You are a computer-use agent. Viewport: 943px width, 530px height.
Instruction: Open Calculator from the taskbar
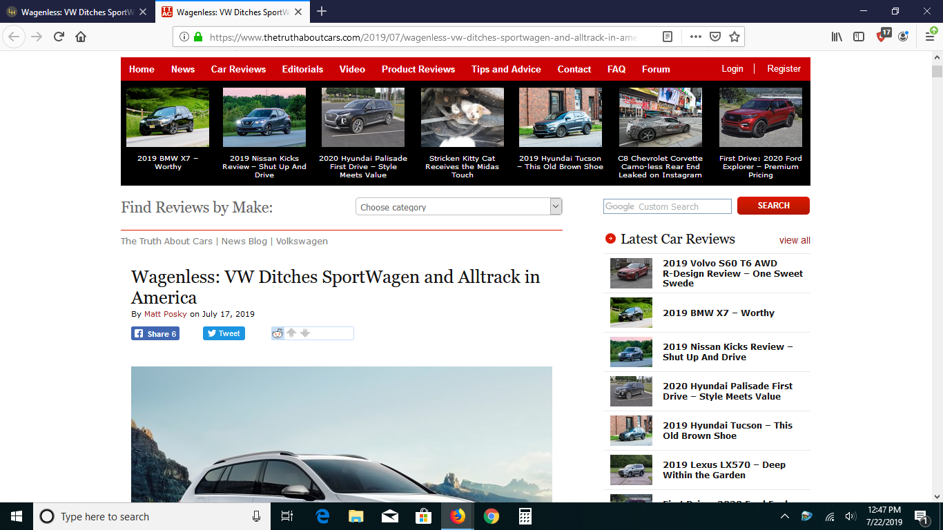525,516
